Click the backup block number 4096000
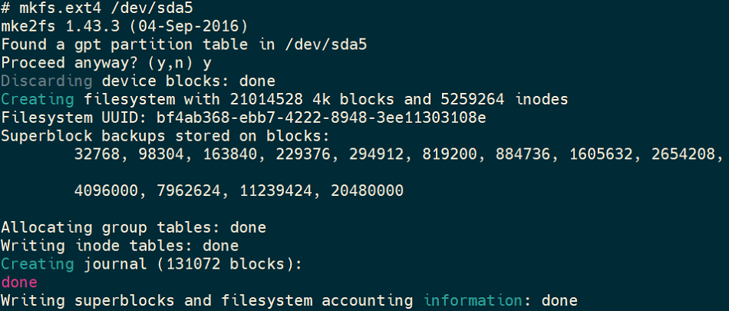 (105, 191)
